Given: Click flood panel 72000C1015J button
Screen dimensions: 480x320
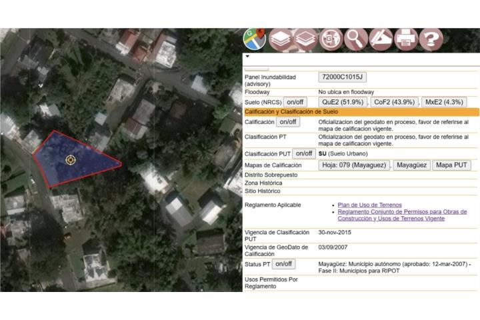Looking at the screenshot, I should click(x=342, y=77).
